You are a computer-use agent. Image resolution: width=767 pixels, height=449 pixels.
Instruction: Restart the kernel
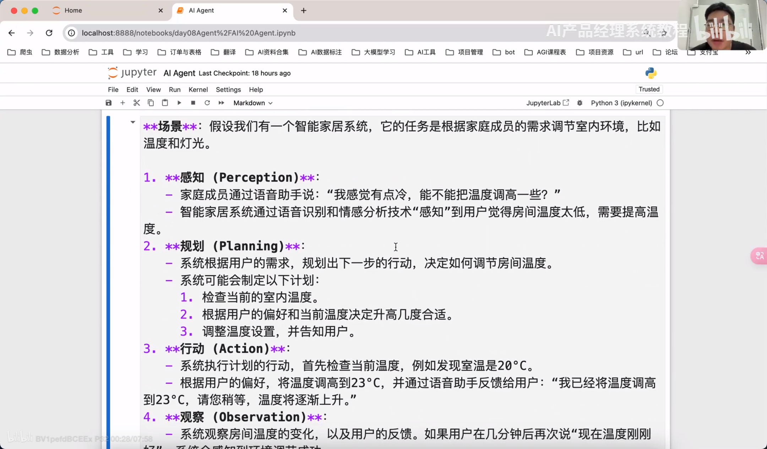click(x=207, y=103)
